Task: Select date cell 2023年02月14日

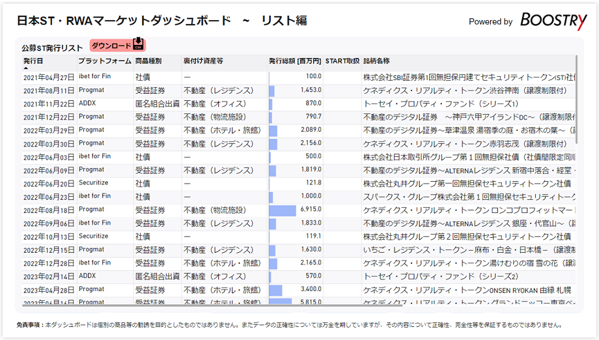Action: click(49, 277)
